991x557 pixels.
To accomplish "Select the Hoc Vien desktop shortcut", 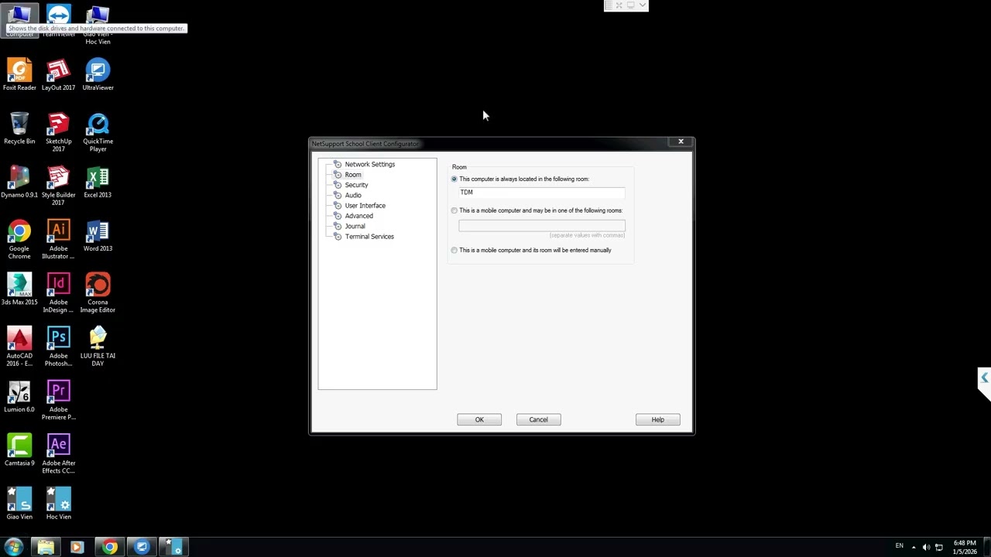I will click(58, 504).
